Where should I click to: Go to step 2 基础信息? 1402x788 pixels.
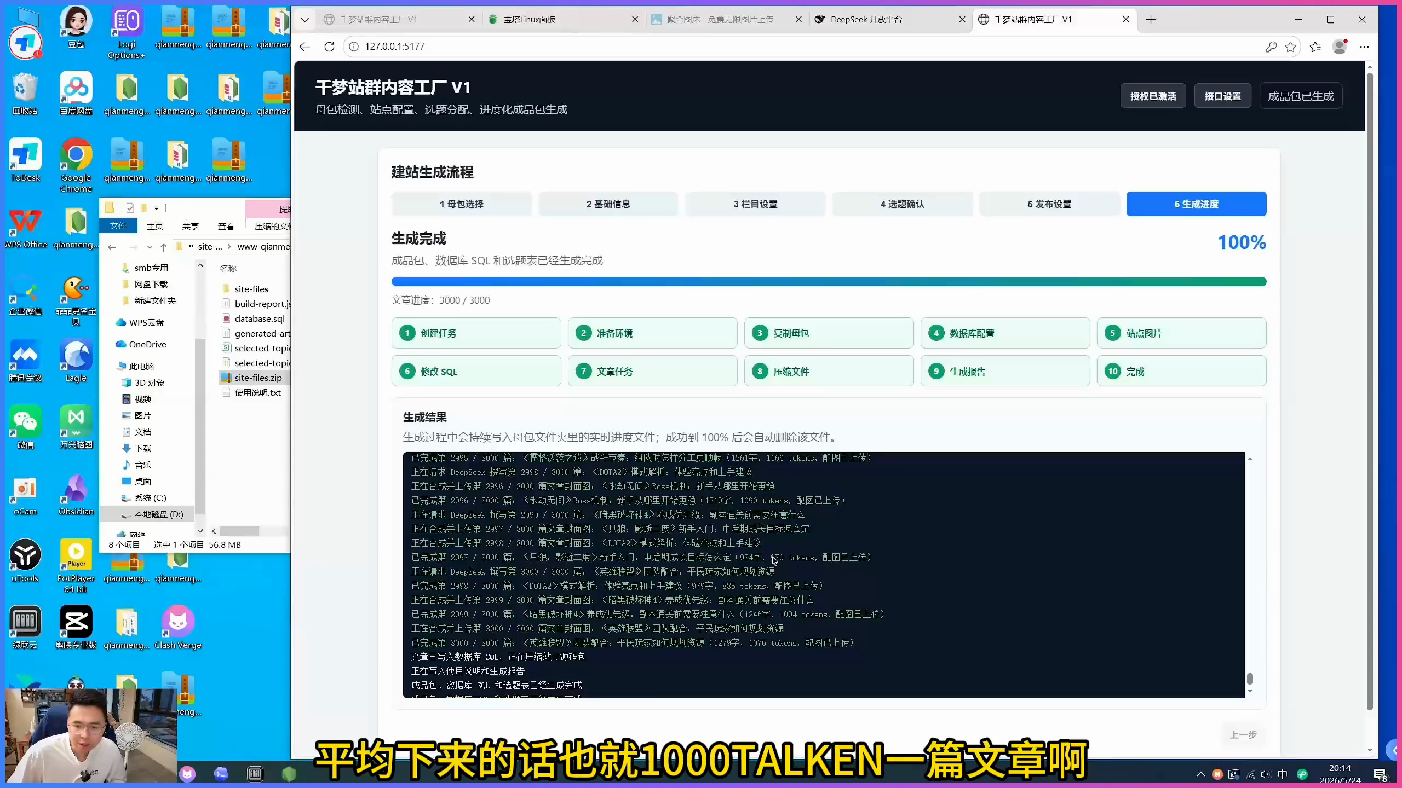pos(608,204)
